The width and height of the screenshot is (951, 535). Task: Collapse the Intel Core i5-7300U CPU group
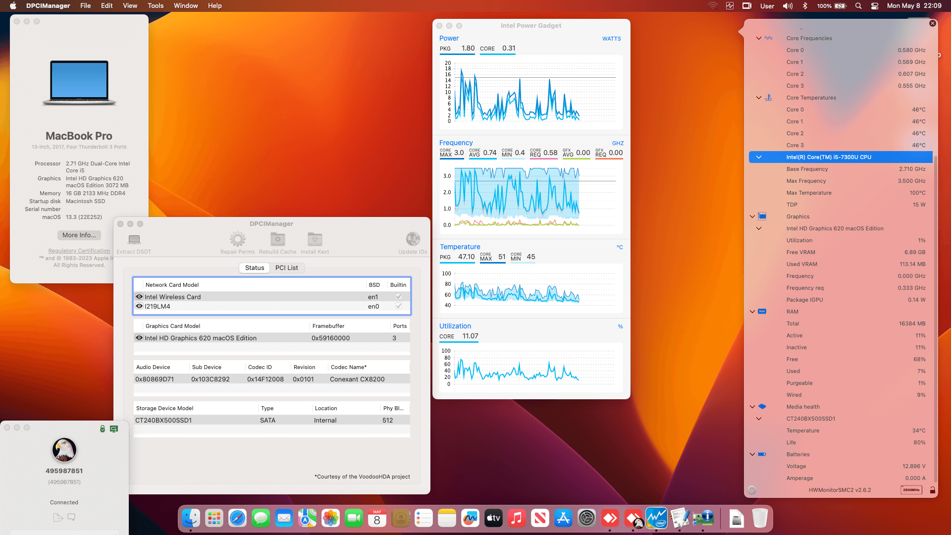758,157
